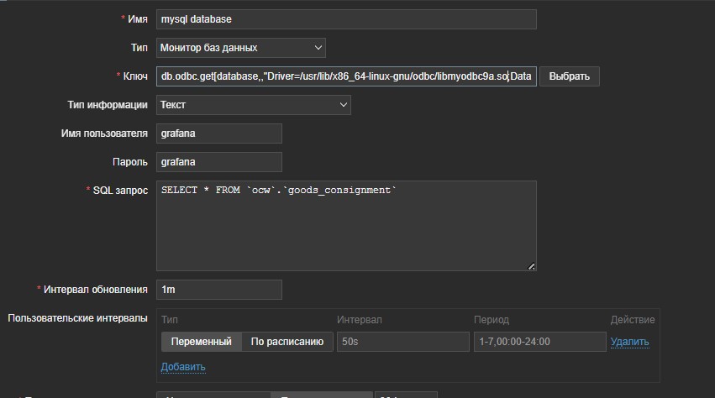Viewport: 715px width, 398px height.
Task: Click the Тип информации label text
Action: pyautogui.click(x=108, y=105)
